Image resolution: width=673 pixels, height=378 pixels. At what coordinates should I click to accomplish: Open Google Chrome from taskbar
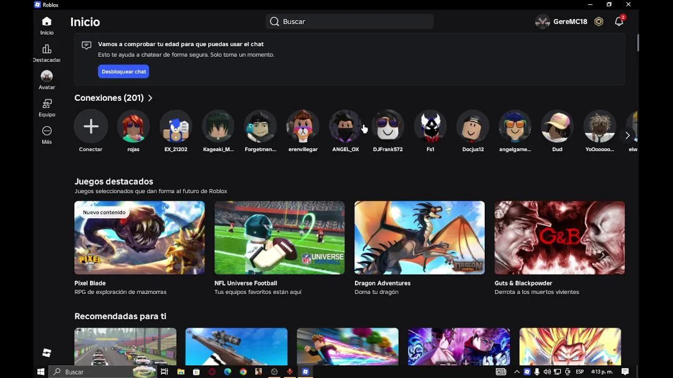pyautogui.click(x=243, y=372)
